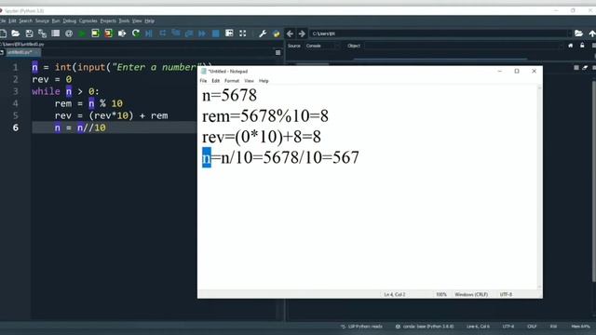596x335 pixels.
Task: Save the current file in Spyder
Action: pos(29,33)
